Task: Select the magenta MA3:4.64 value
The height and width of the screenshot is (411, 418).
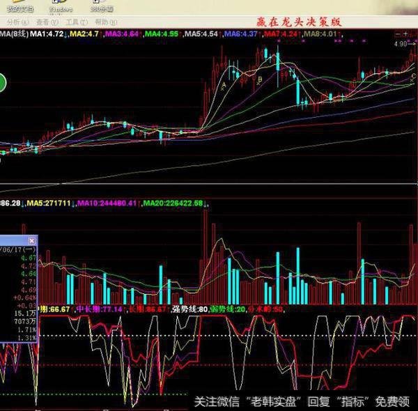Action: point(122,34)
